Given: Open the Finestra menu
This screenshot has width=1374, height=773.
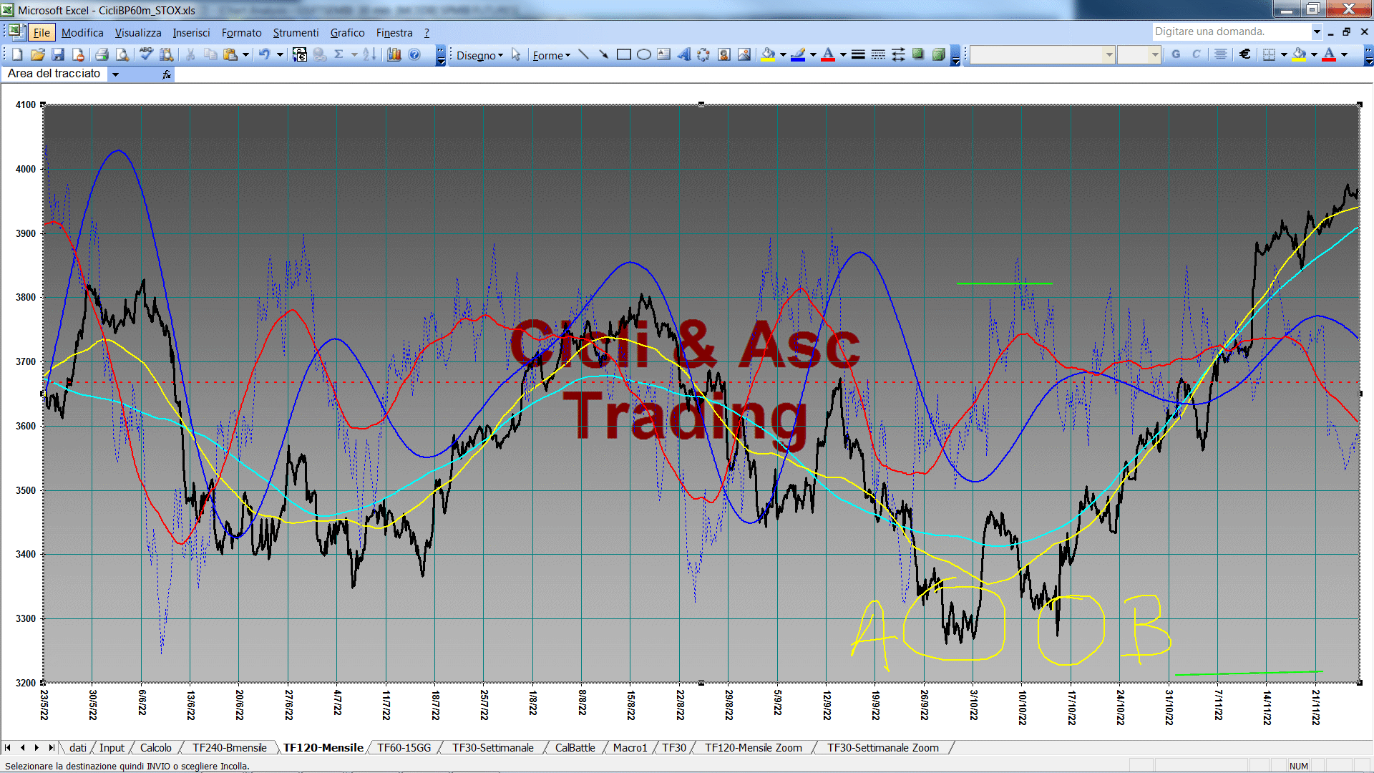Looking at the screenshot, I should tap(394, 33).
